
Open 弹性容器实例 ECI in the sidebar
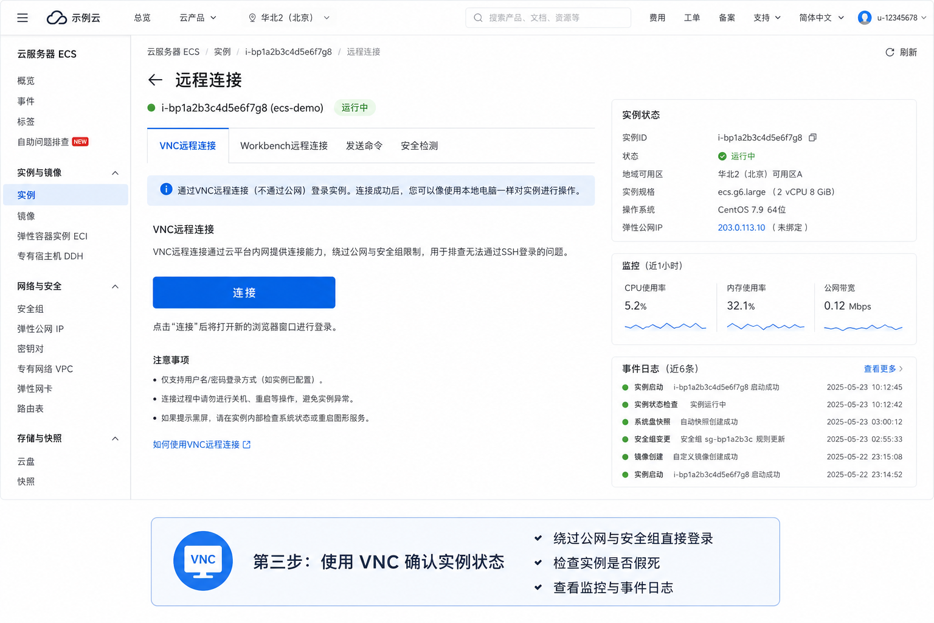(52, 236)
